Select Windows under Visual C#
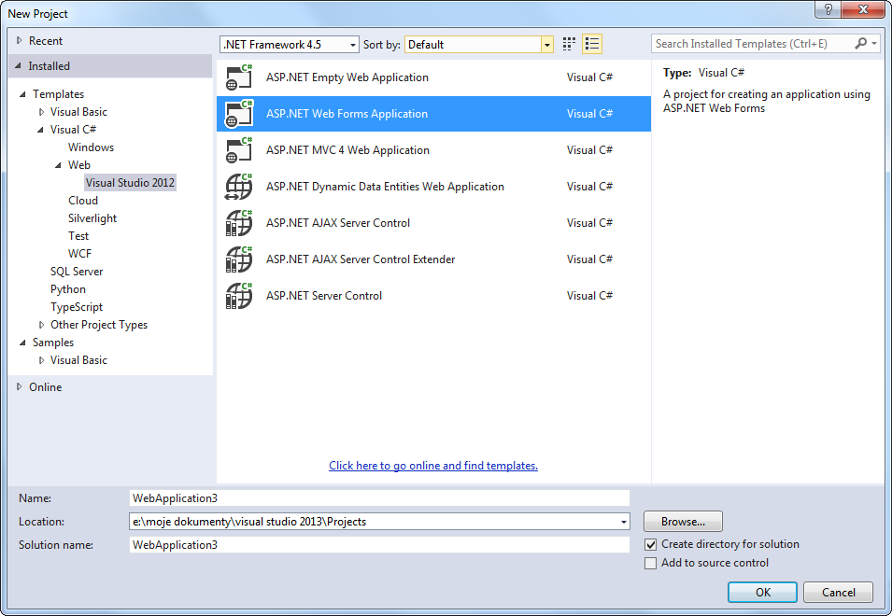This screenshot has width=892, height=616. point(91,147)
